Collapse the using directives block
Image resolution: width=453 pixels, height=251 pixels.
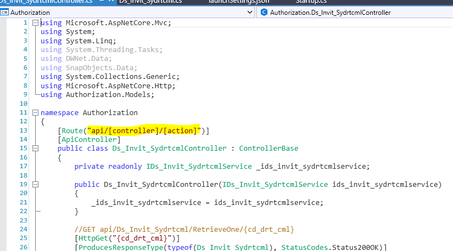35,22
